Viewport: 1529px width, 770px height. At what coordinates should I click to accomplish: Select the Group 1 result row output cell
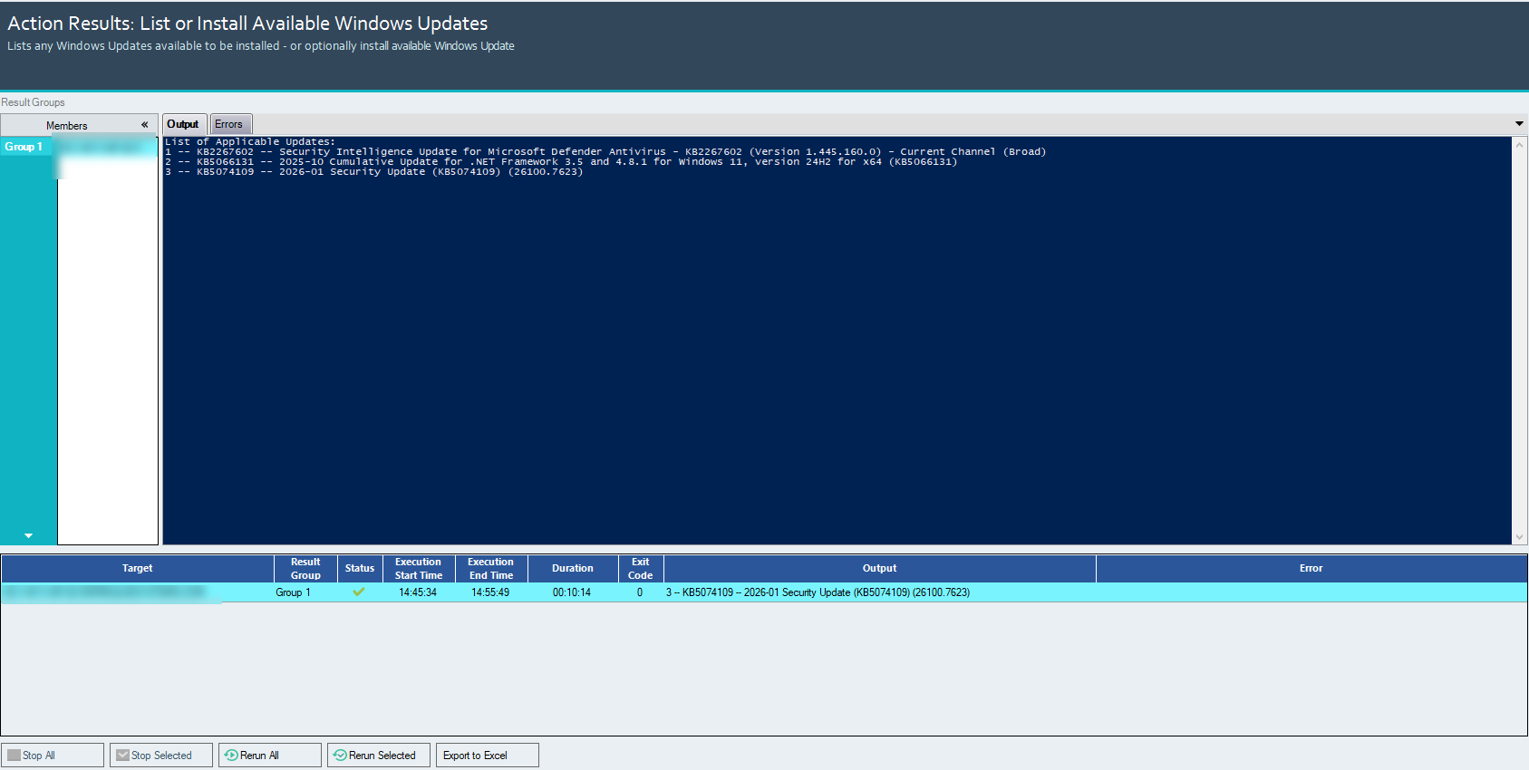point(878,592)
